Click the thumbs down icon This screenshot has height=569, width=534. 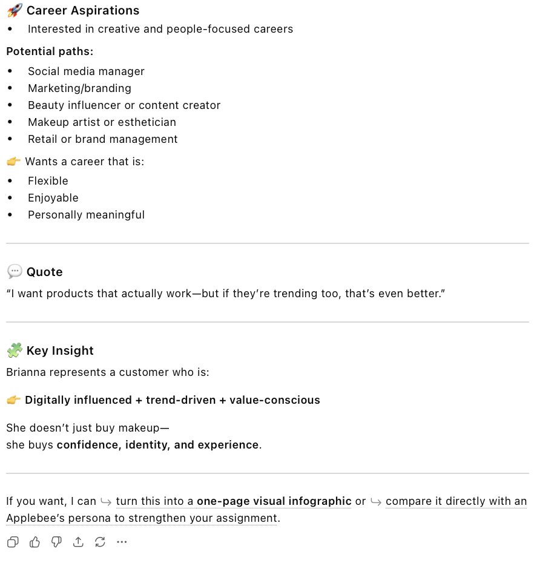pos(56,542)
